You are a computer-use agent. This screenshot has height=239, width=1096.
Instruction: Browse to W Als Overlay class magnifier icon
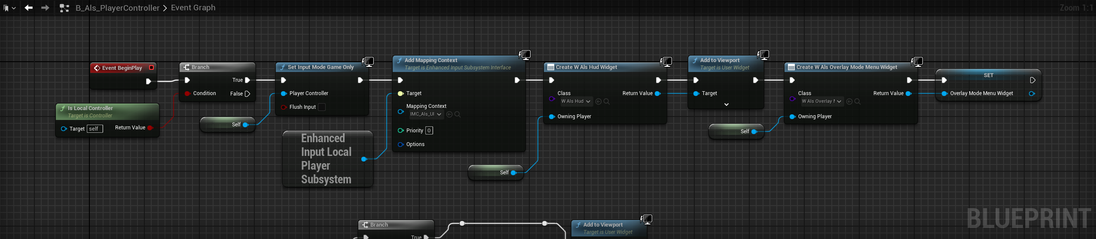point(858,102)
